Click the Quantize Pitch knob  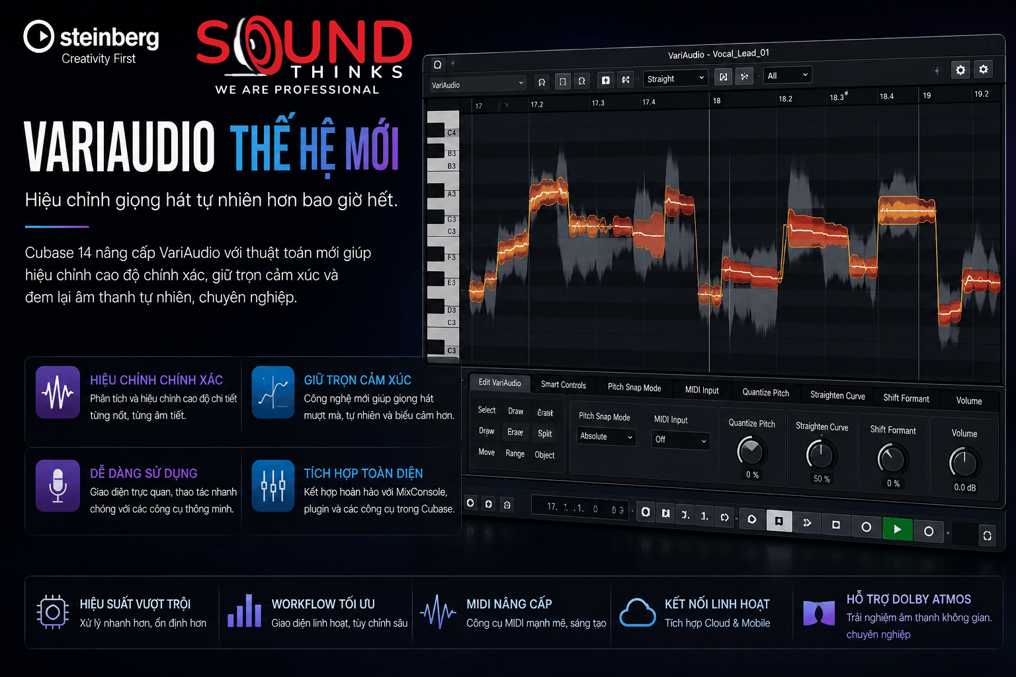pyautogui.click(x=751, y=452)
